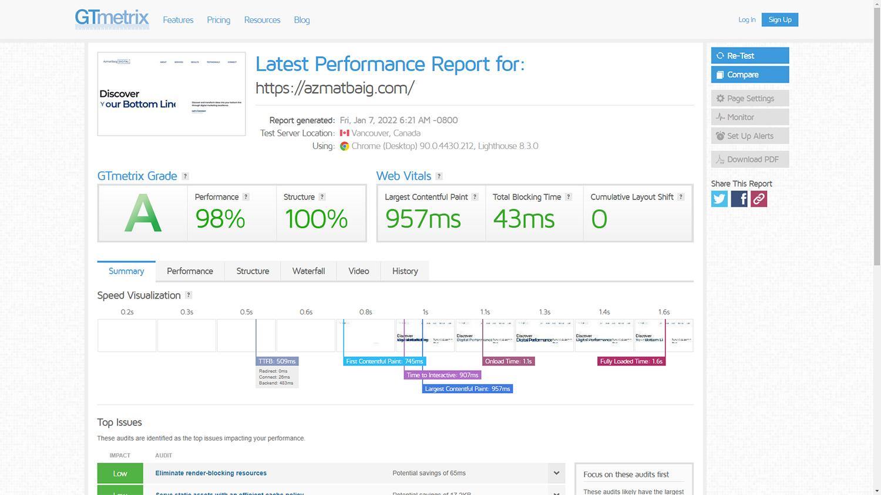Click the https://azmatbaig.com/ URL text

point(335,88)
